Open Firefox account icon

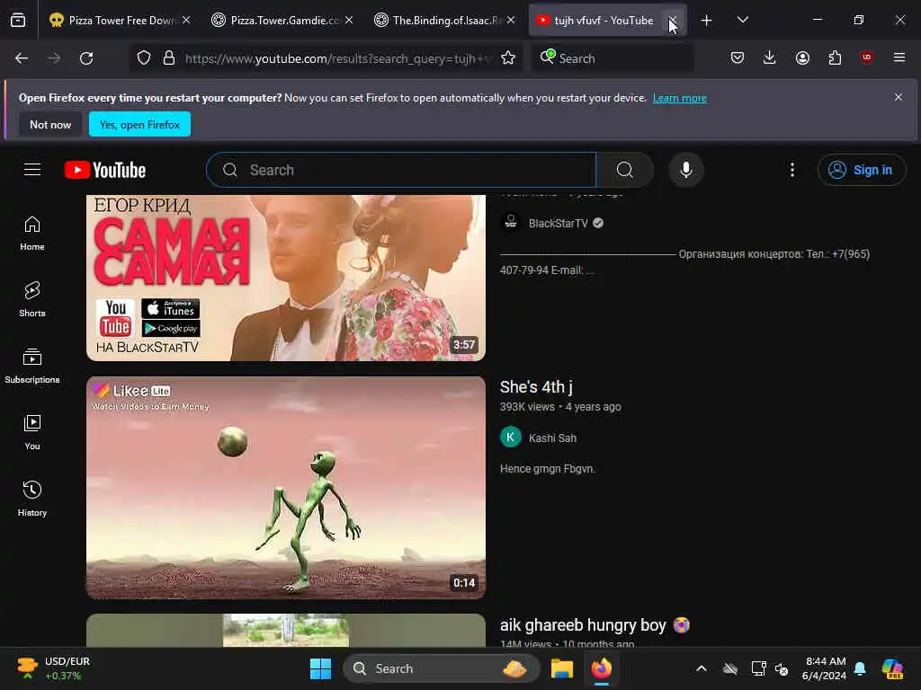click(802, 57)
